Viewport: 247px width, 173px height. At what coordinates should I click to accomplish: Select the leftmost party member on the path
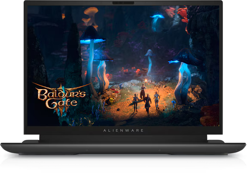coord(135,102)
